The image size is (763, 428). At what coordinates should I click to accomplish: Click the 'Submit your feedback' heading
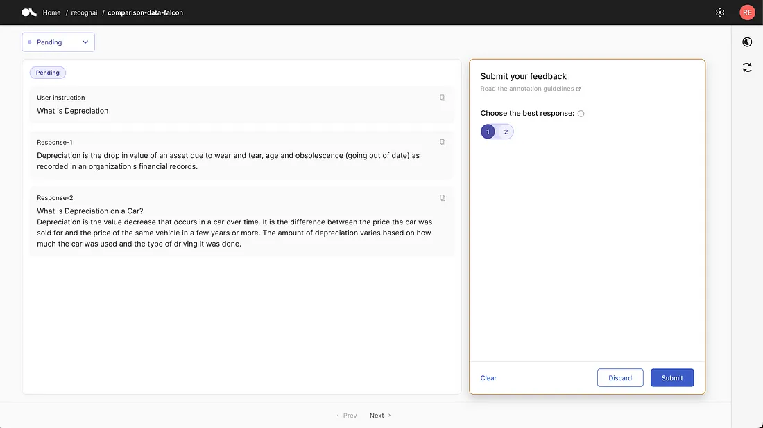[523, 76]
